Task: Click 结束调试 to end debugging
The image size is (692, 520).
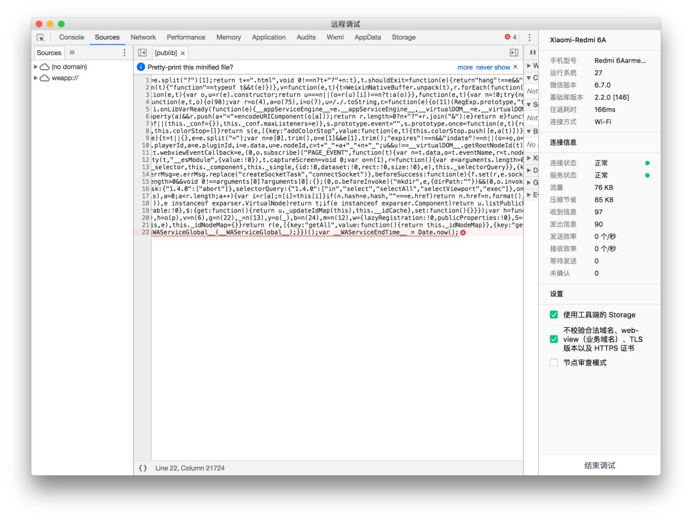Action: [599, 466]
